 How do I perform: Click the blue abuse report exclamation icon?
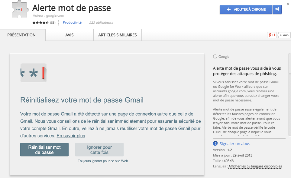(x=215, y=143)
